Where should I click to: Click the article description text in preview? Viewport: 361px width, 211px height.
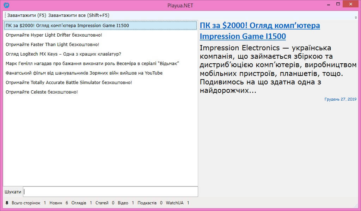[x=278, y=69]
